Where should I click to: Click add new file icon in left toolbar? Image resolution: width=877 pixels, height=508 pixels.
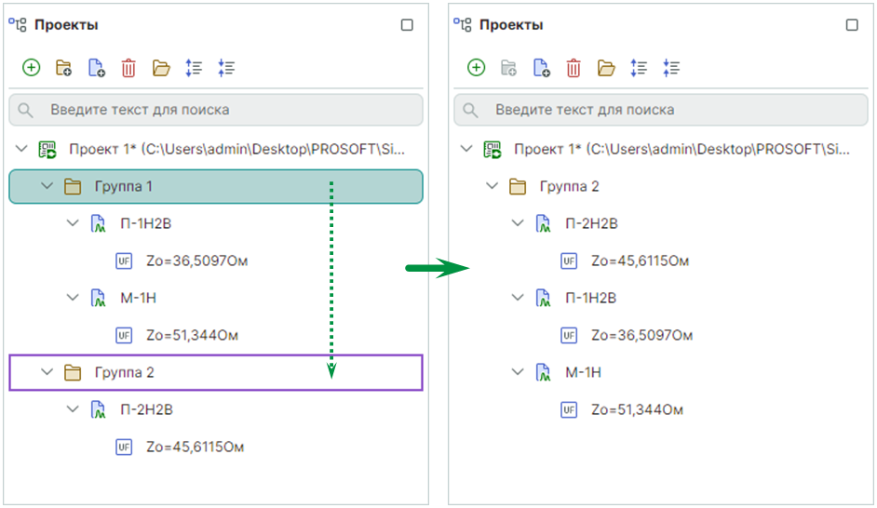click(96, 67)
